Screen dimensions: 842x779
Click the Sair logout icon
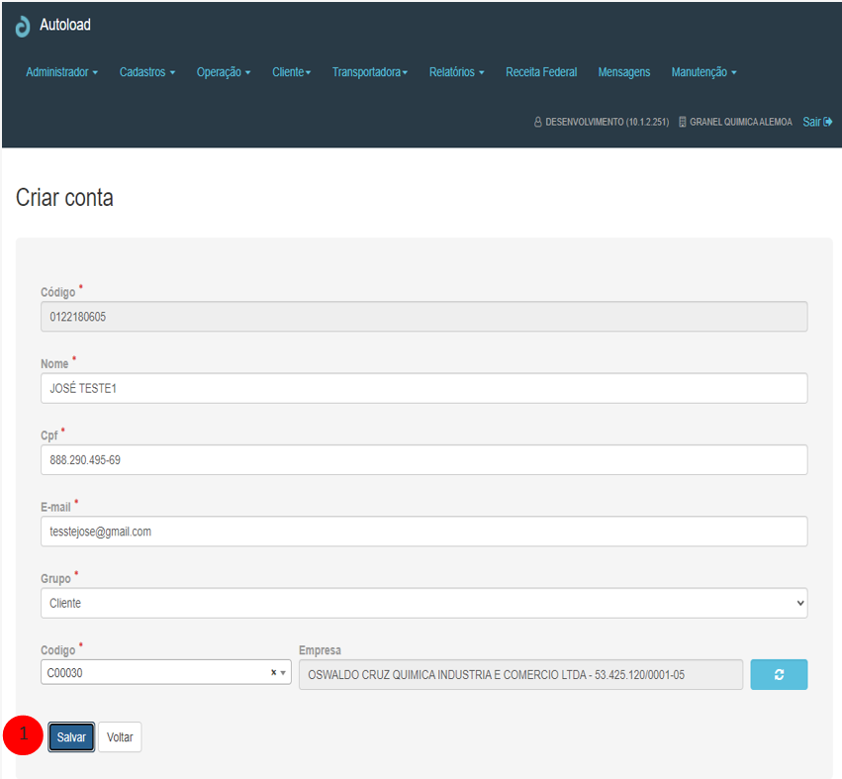[827, 122]
